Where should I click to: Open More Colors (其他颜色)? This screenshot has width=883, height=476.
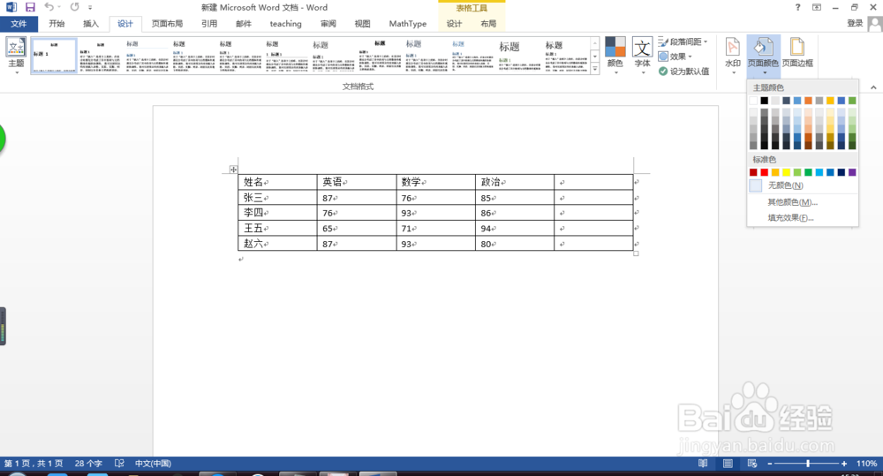[x=803, y=202]
